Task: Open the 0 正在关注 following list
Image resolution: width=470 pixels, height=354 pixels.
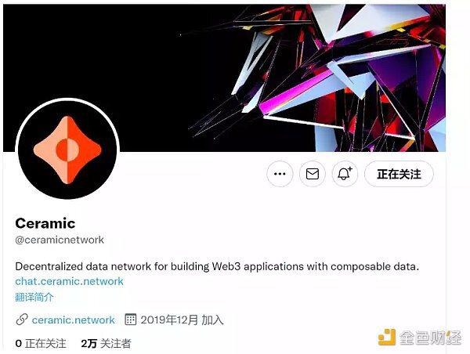Action: [x=41, y=344]
